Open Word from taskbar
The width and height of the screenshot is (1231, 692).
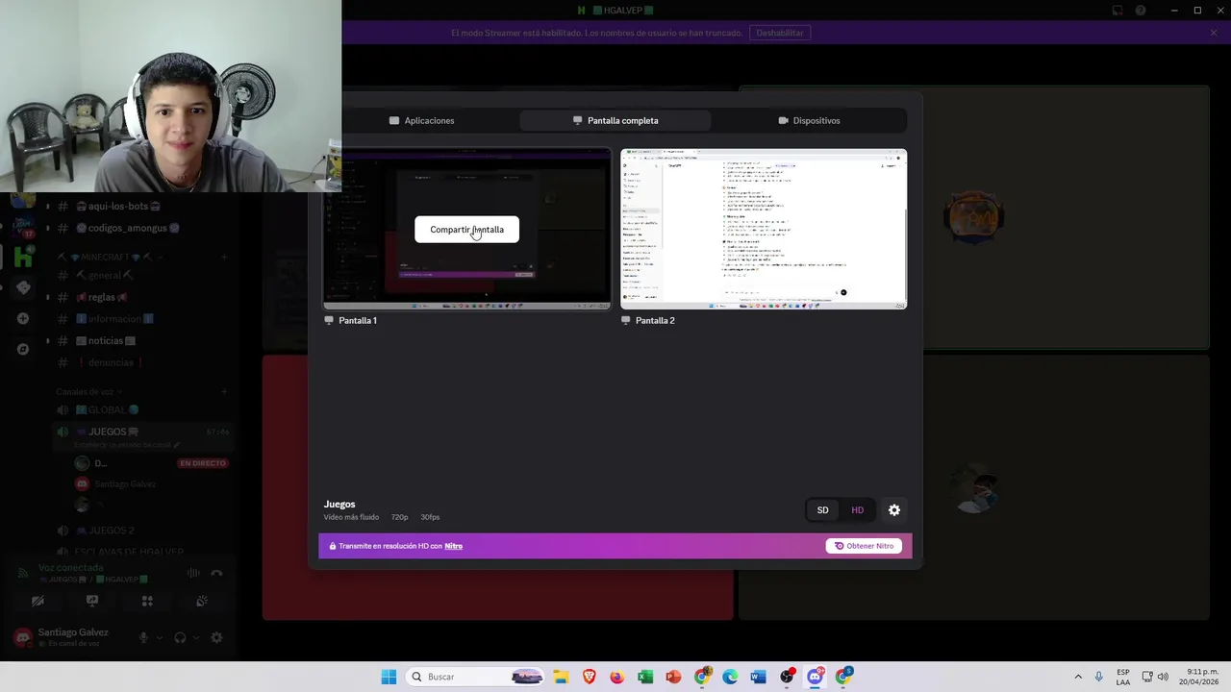point(758,677)
